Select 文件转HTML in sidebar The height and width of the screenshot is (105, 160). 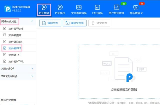pos(18,61)
